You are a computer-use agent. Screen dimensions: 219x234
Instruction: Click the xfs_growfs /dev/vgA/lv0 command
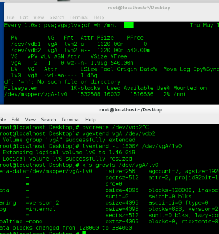pyautogui.click(x=120, y=165)
